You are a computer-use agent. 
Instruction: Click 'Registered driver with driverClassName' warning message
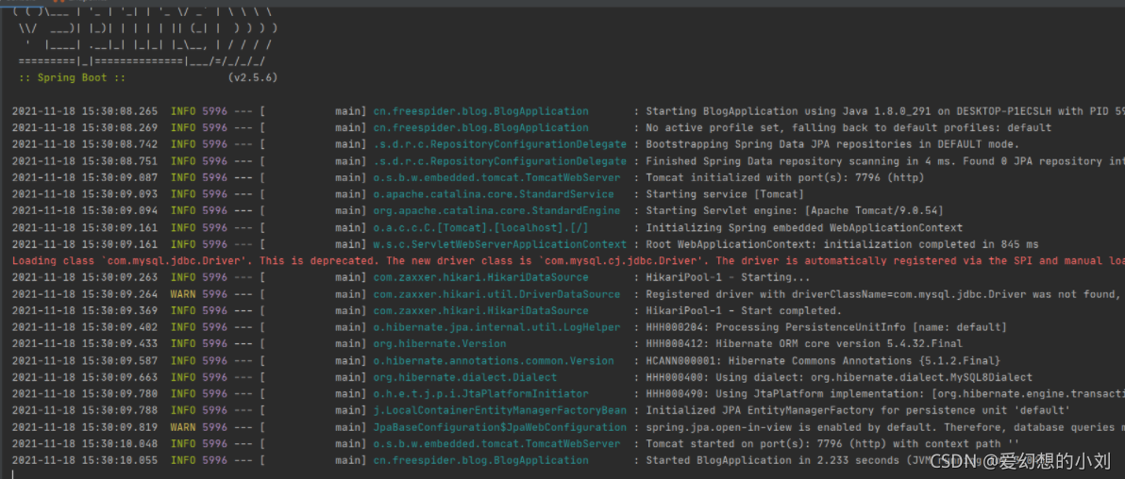pyautogui.click(x=885, y=294)
